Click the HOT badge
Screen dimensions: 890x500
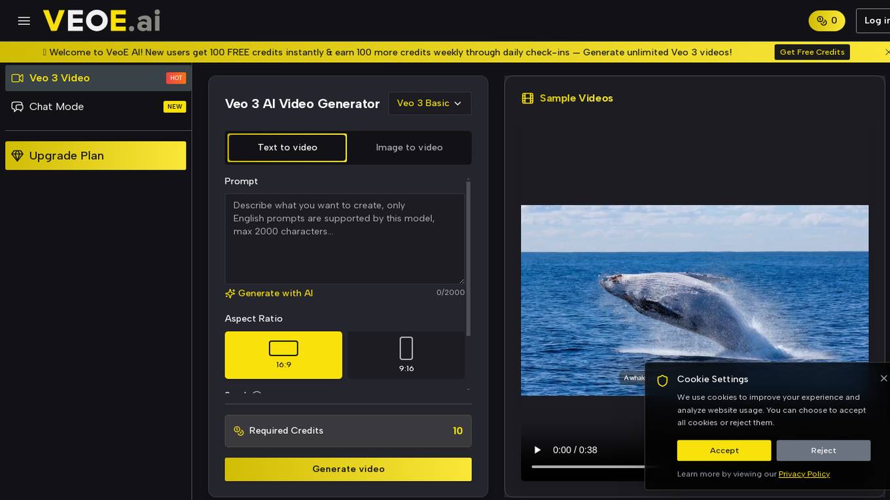pyautogui.click(x=176, y=78)
